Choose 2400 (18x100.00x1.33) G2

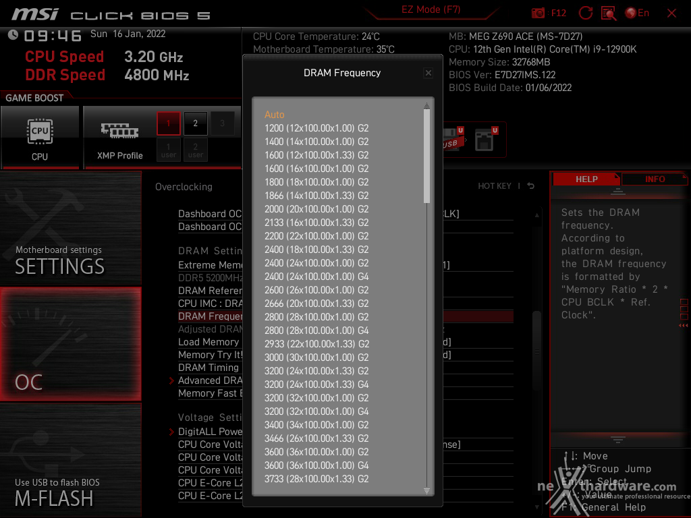[316, 250]
